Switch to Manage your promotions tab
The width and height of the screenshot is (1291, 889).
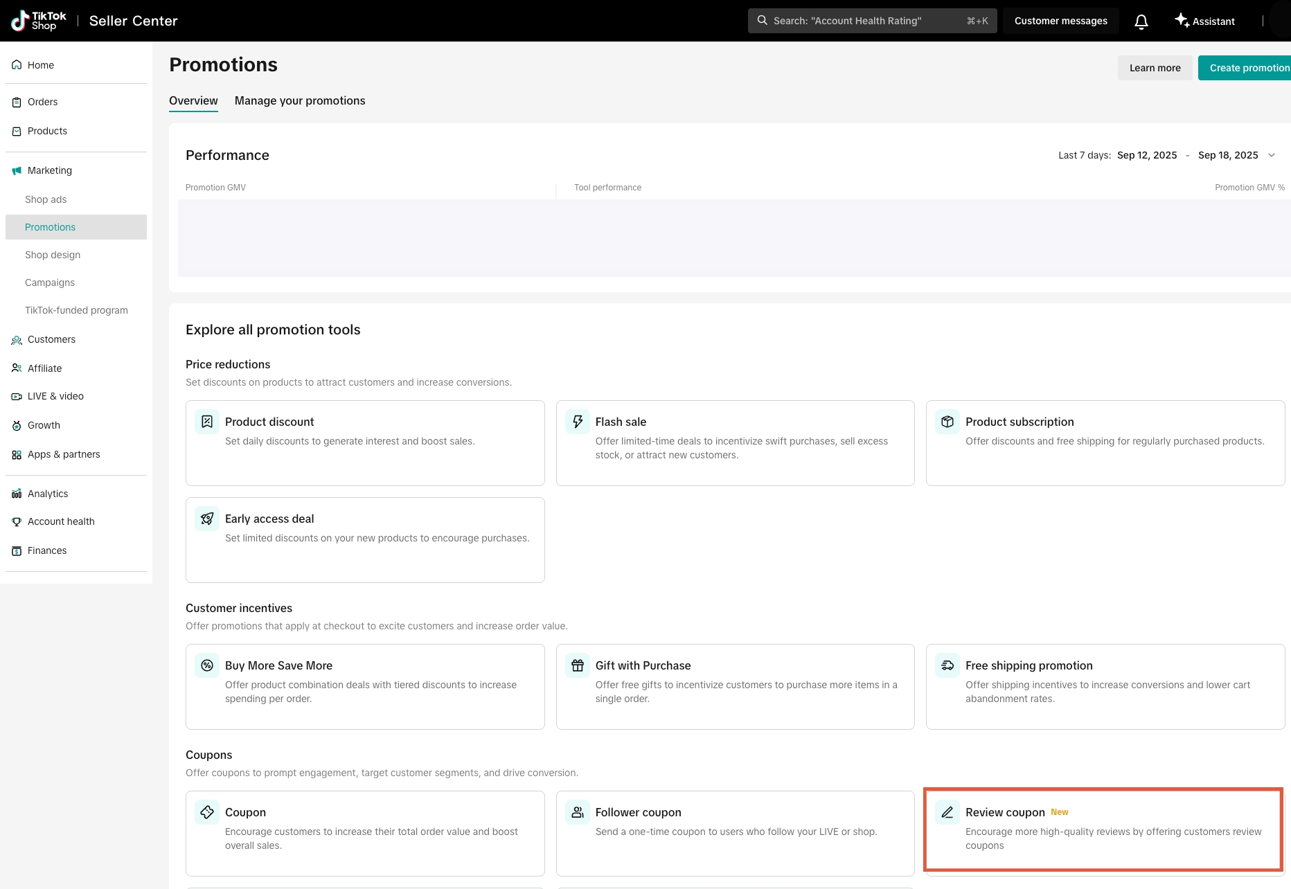pyautogui.click(x=300, y=100)
